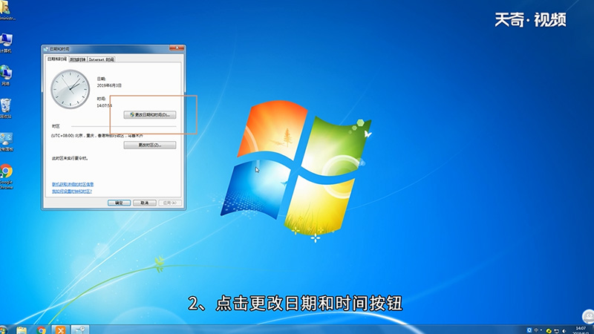594x334 pixels.
Task: Click the blue input method tray icon
Action: click(529, 330)
